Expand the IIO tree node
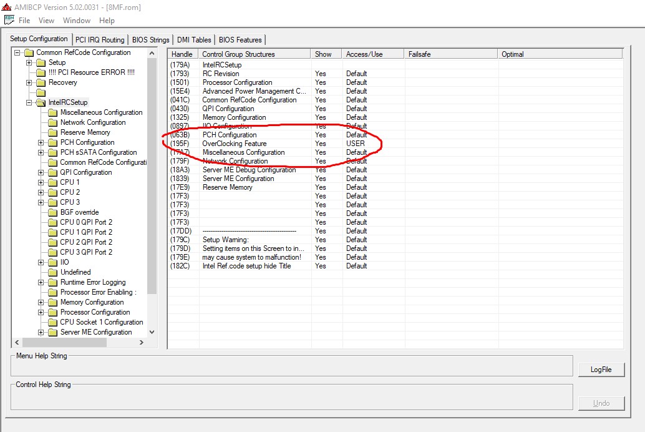This screenshot has width=645, height=432. [41, 262]
